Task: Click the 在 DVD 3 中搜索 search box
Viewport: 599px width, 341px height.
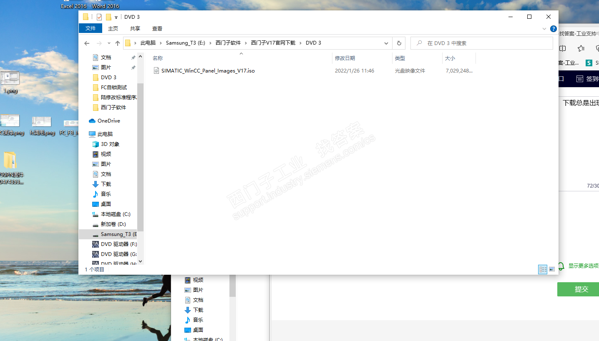Action: point(482,43)
